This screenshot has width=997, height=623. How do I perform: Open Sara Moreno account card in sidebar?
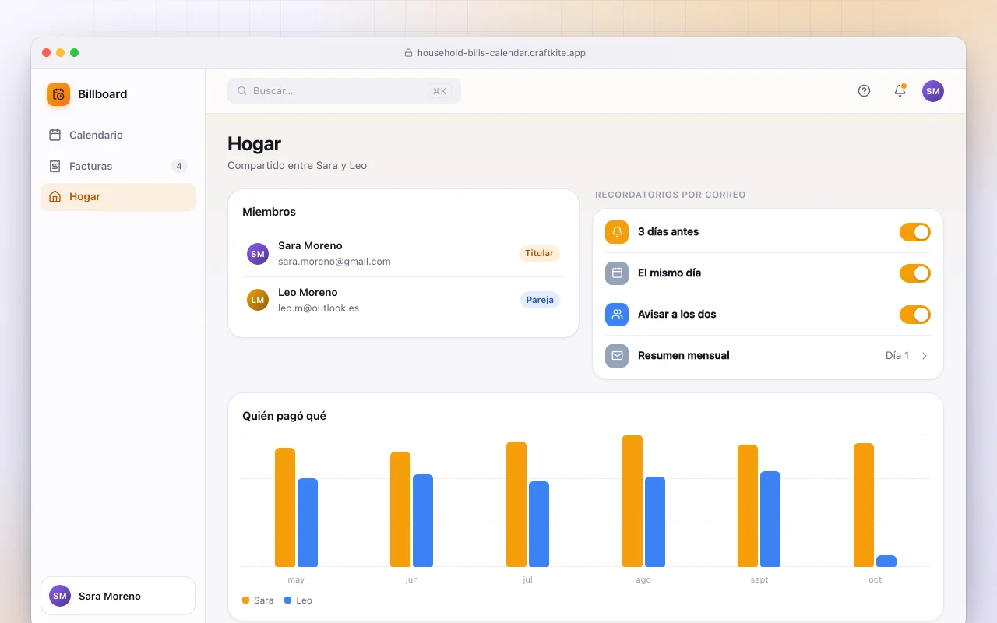click(118, 596)
